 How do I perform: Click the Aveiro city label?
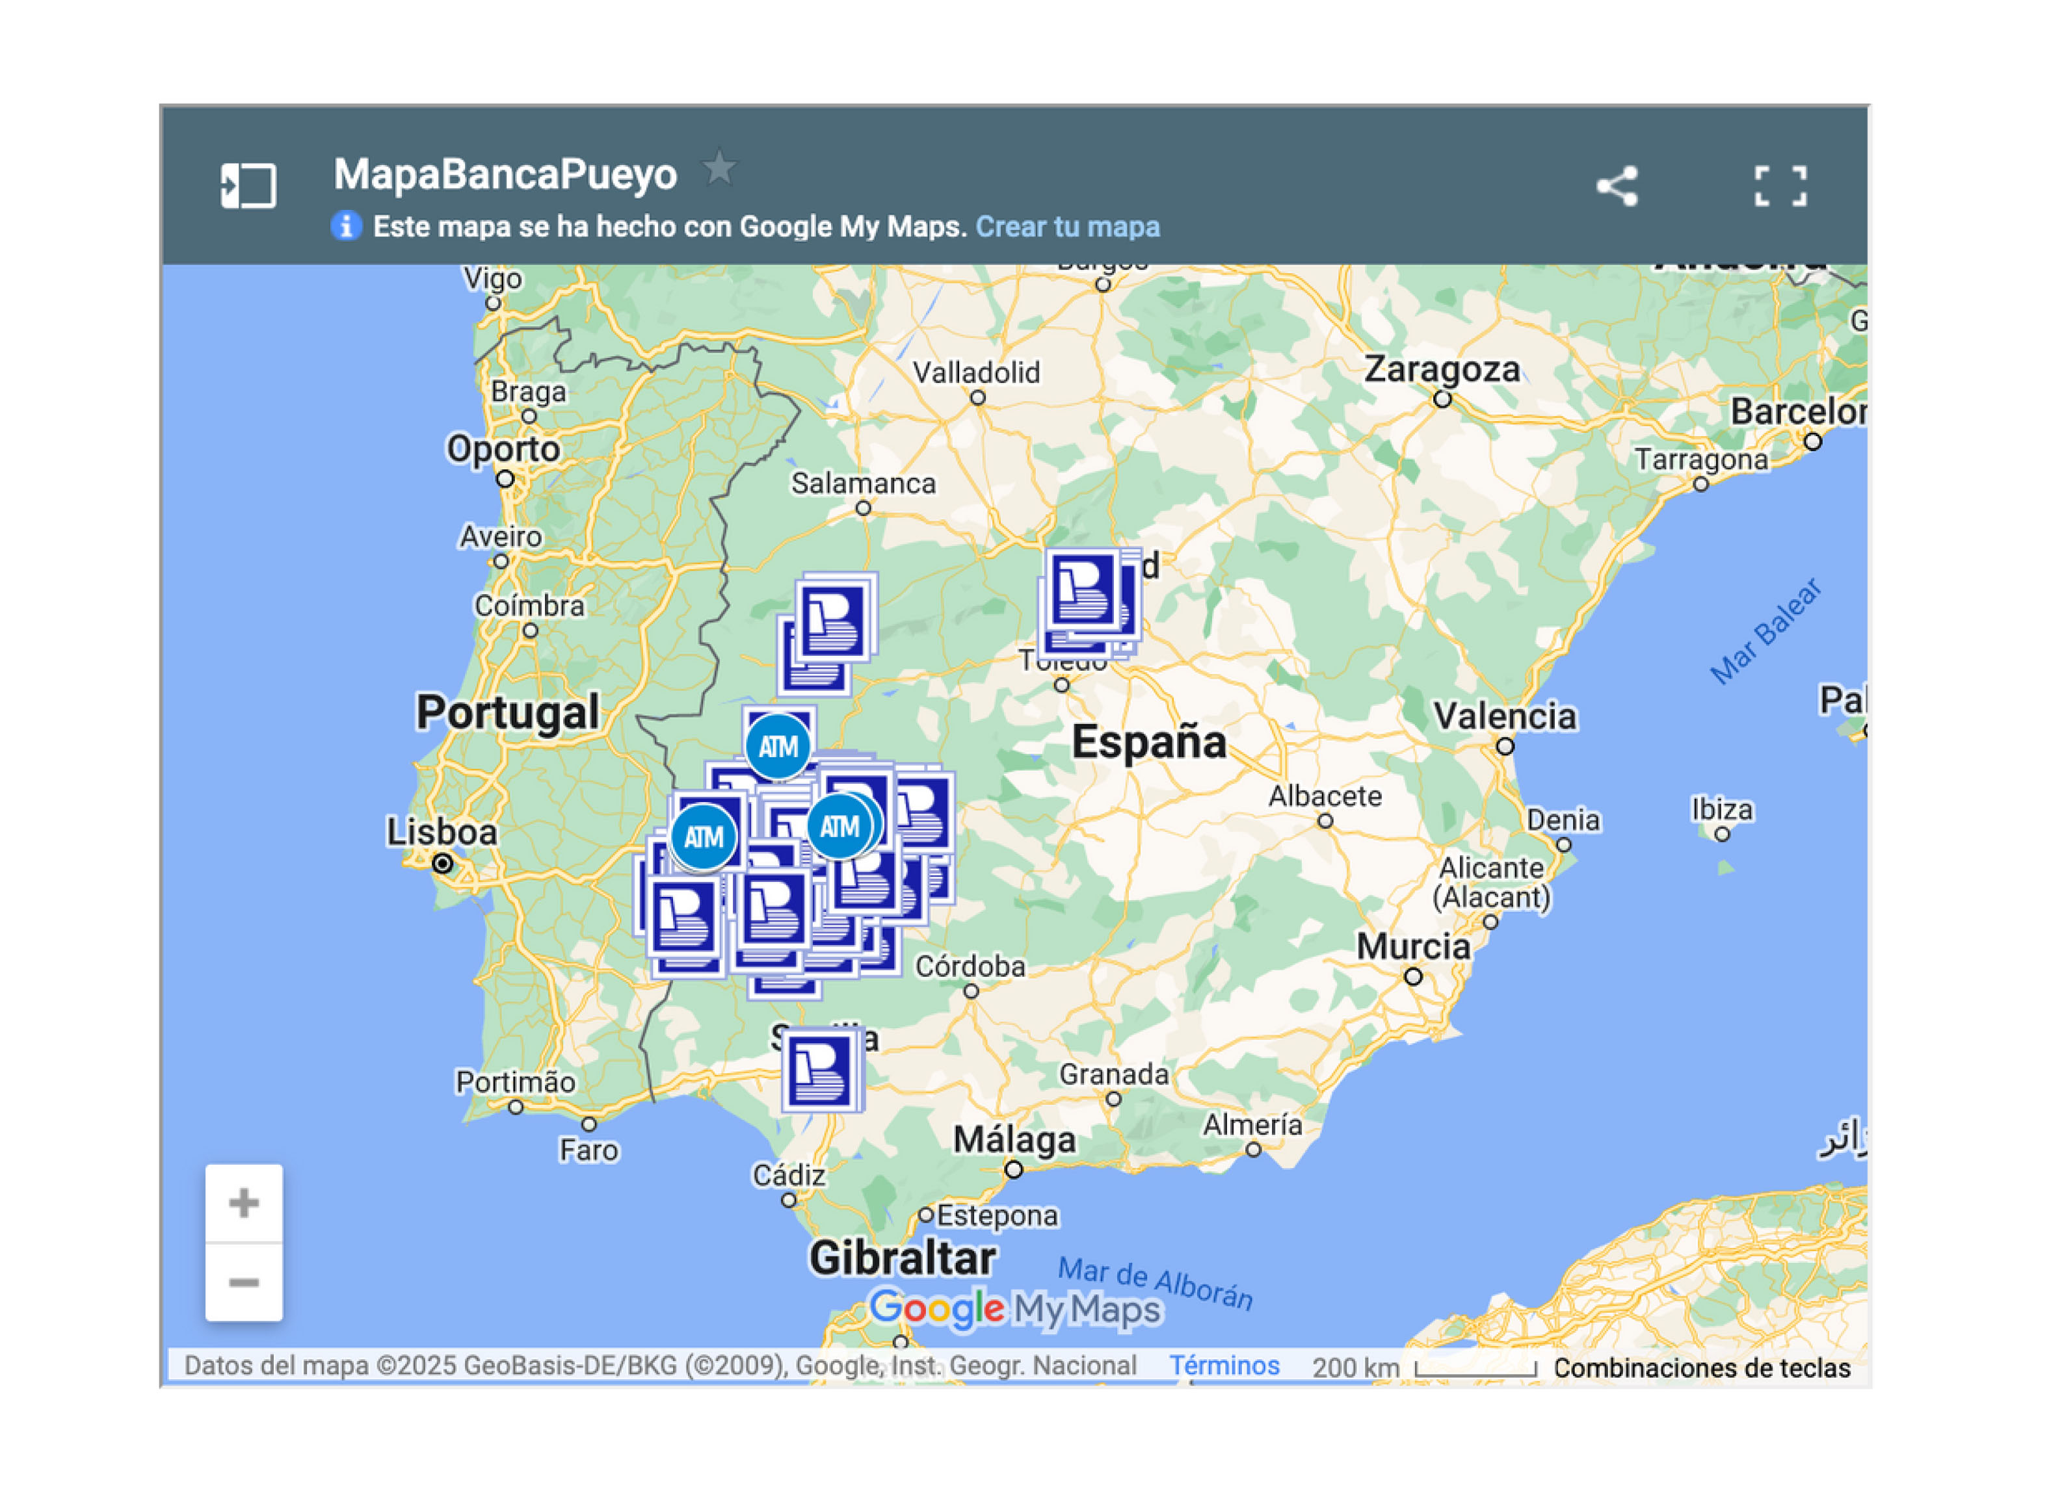coord(500,536)
